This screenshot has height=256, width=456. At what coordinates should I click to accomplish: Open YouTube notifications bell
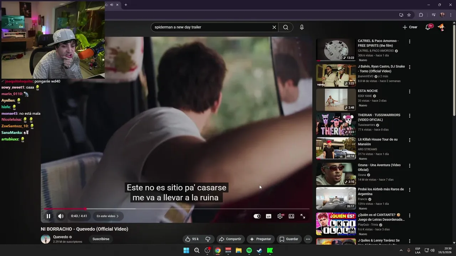[x=428, y=27]
